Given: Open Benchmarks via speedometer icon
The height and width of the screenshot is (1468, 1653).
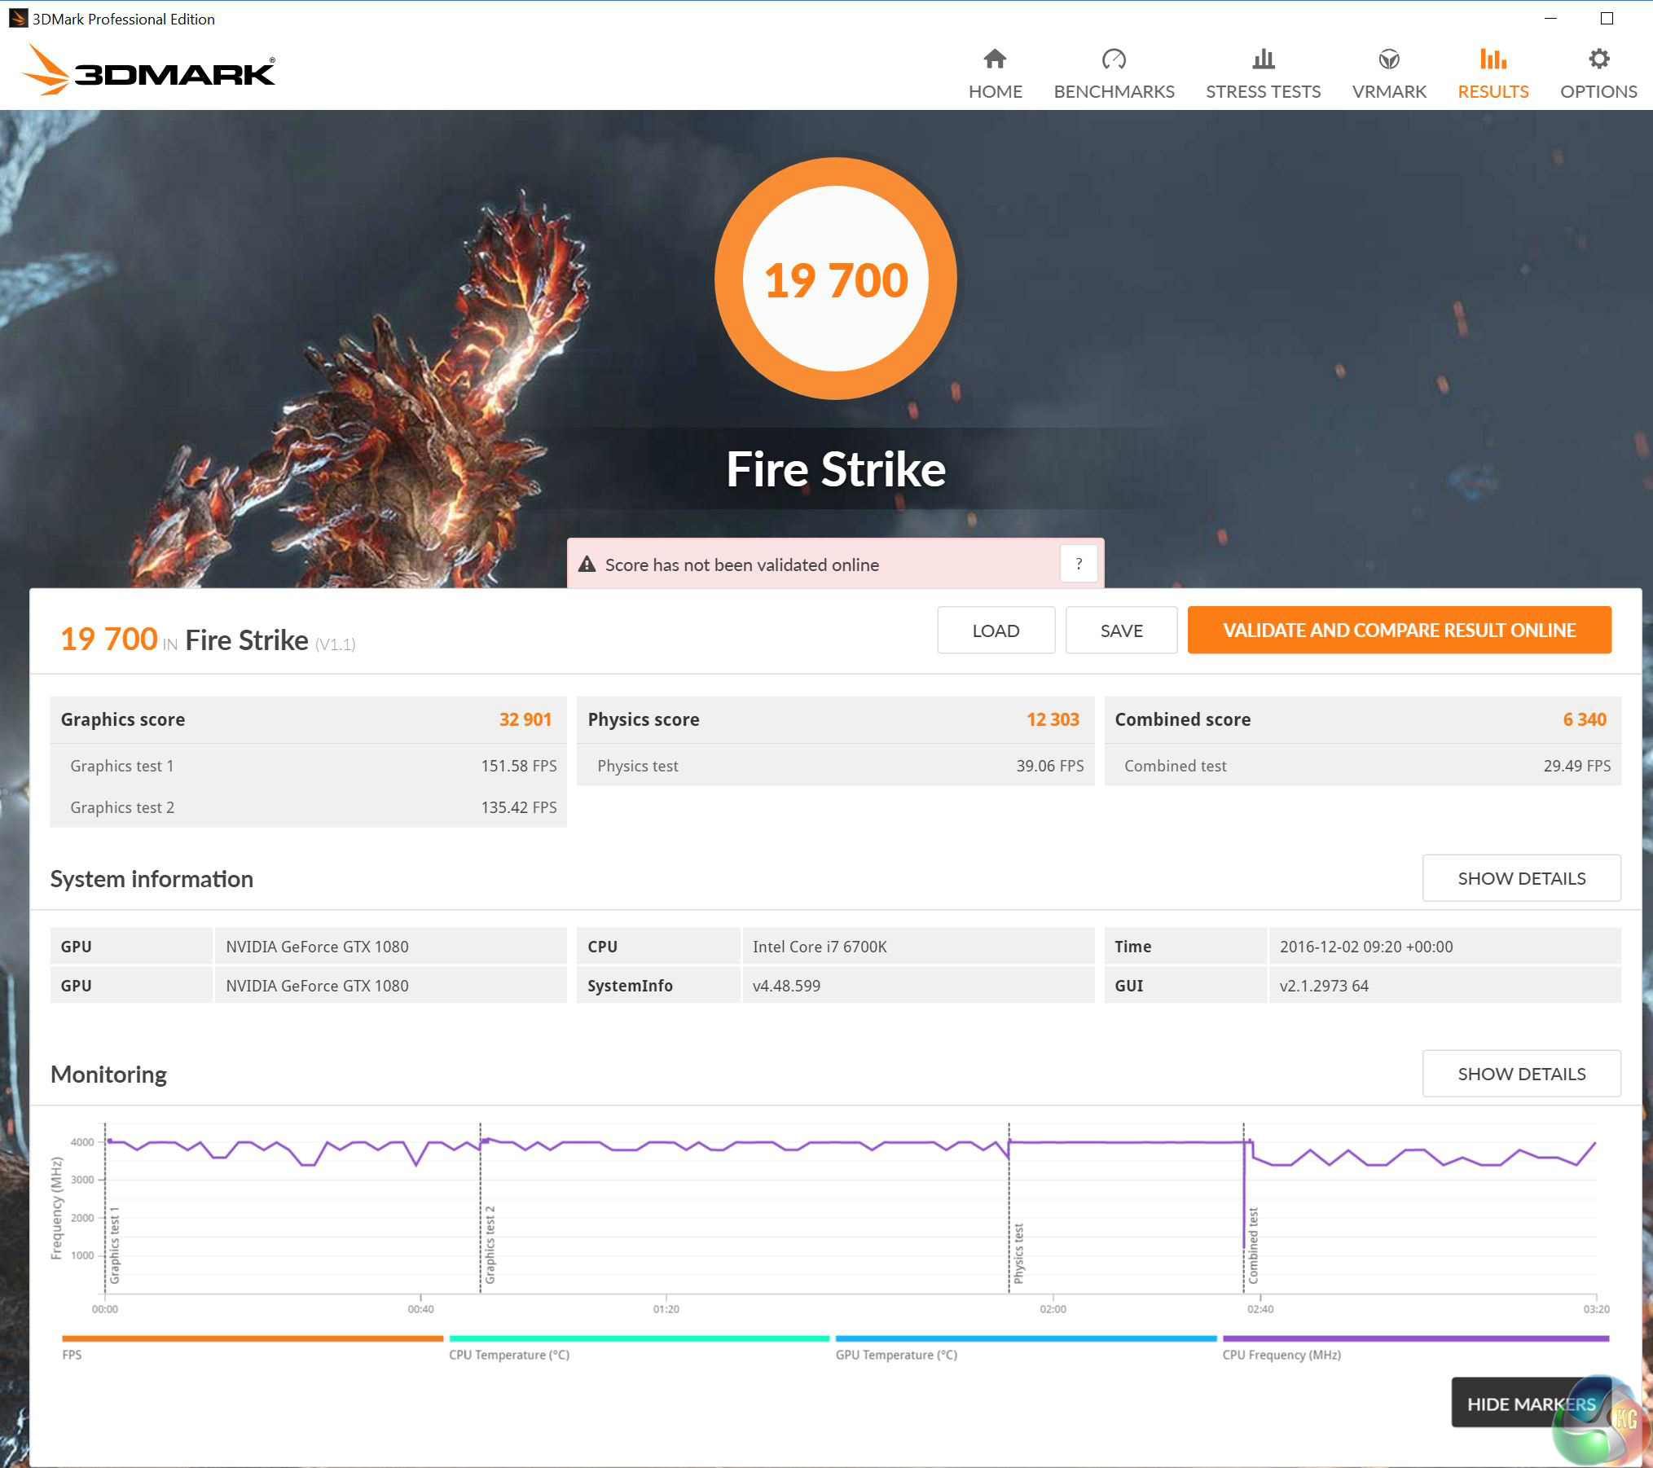Looking at the screenshot, I should point(1113,59).
